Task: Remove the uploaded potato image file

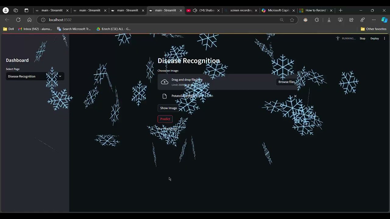Action: click(x=295, y=96)
